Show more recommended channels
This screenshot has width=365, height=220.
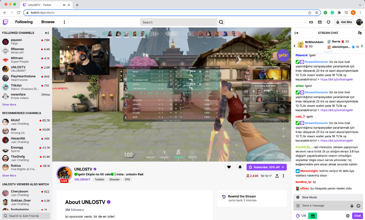click(9, 175)
